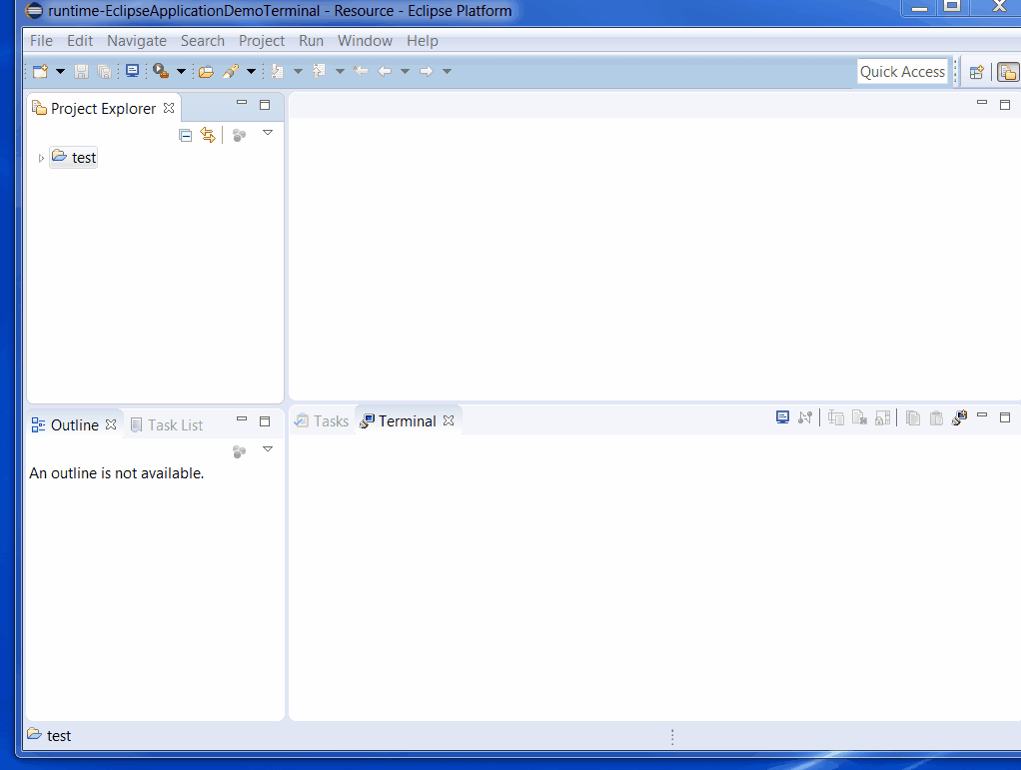Image resolution: width=1021 pixels, height=770 pixels.
Task: Maximize the Terminal view panel
Action: click(1005, 417)
